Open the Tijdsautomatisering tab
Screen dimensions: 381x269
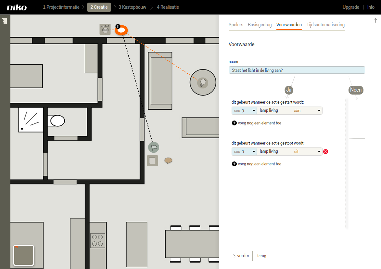[325, 25]
